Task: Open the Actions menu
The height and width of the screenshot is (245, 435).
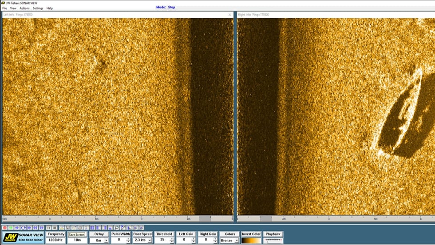Action: click(24, 8)
